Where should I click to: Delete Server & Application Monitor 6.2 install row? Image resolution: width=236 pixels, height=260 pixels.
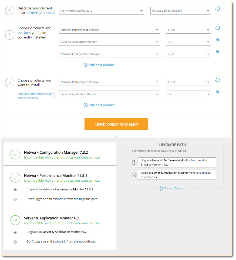[218, 92]
